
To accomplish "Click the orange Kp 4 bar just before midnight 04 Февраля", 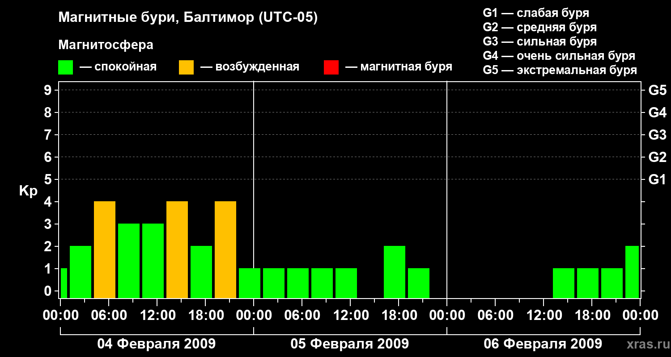I will coord(225,249).
